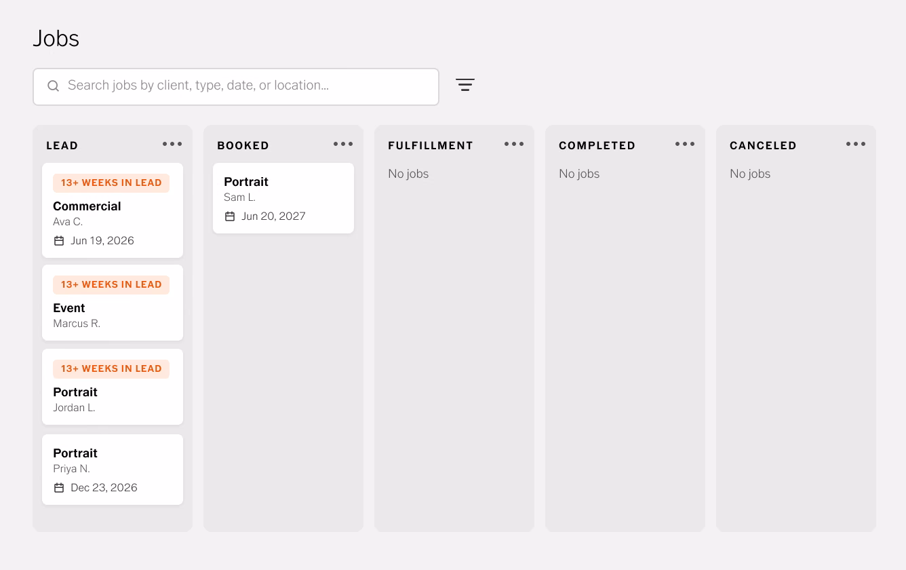Click calendar icon on Priya N. card
The width and height of the screenshot is (906, 570).
(x=59, y=488)
